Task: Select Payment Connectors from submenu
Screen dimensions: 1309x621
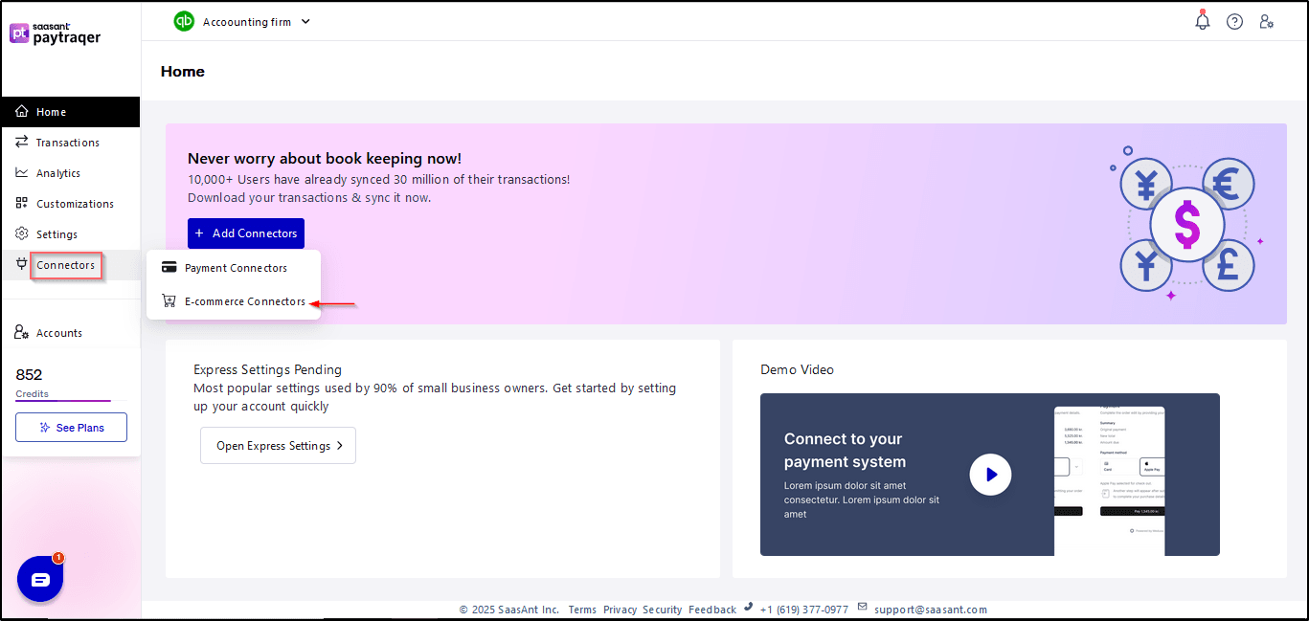Action: click(x=235, y=268)
